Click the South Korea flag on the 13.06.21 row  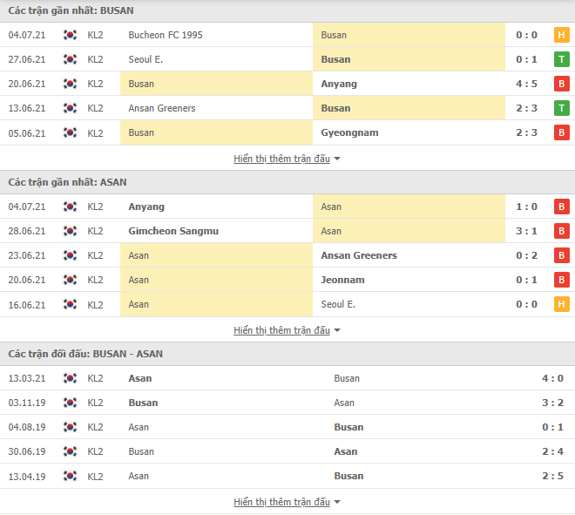tap(70, 108)
